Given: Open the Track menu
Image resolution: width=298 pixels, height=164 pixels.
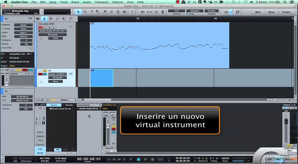Looking at the screenshot, I should coord(64,2).
